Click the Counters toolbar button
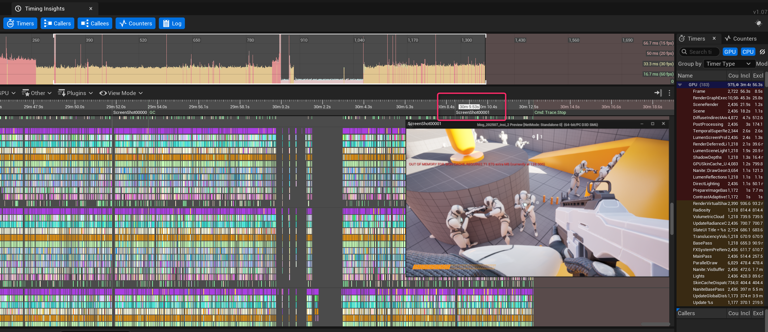Viewport: 768px width, 332px height. coord(135,23)
